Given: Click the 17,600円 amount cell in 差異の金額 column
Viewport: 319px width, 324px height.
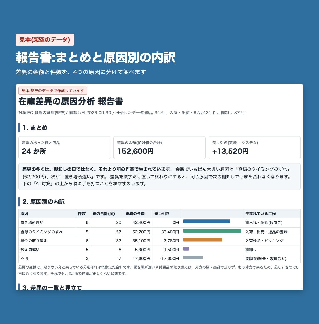Looking at the screenshot, I should pos(138,258).
